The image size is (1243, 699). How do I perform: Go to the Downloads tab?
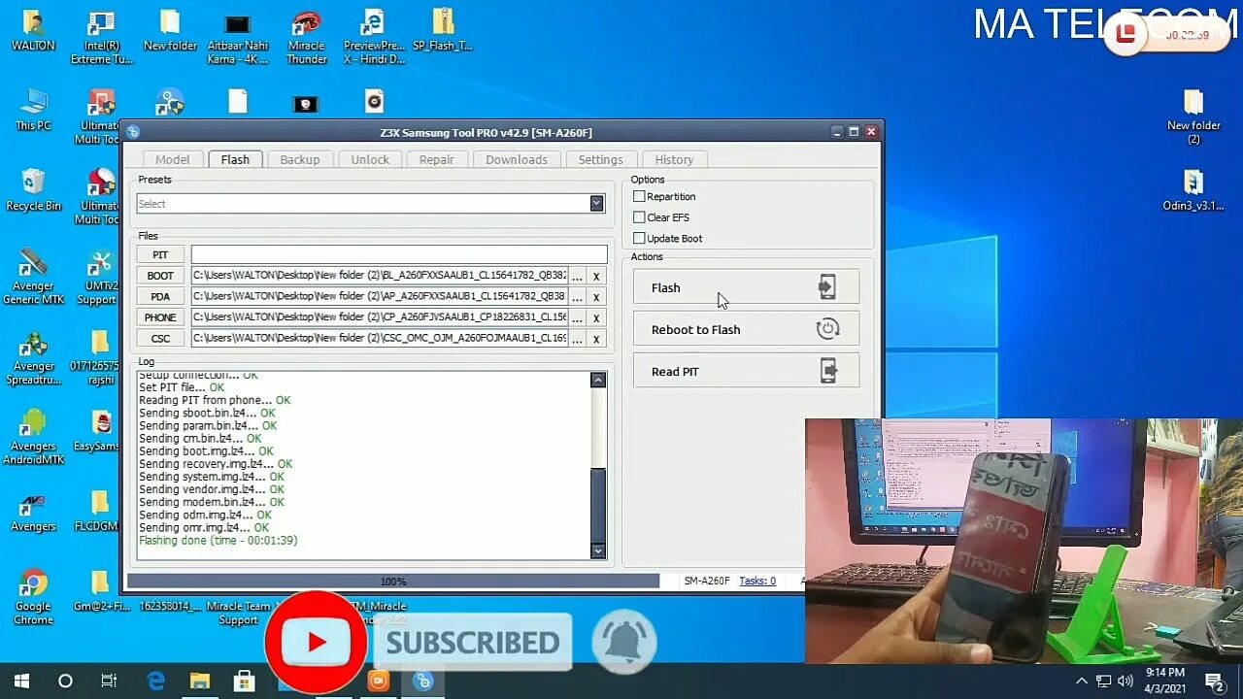516,159
